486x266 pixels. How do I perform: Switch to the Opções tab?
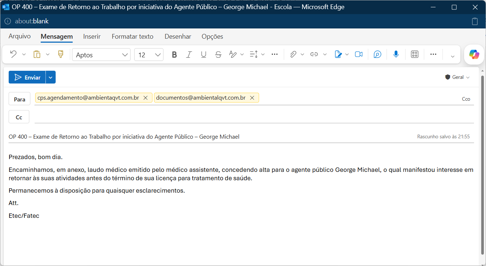(x=212, y=36)
